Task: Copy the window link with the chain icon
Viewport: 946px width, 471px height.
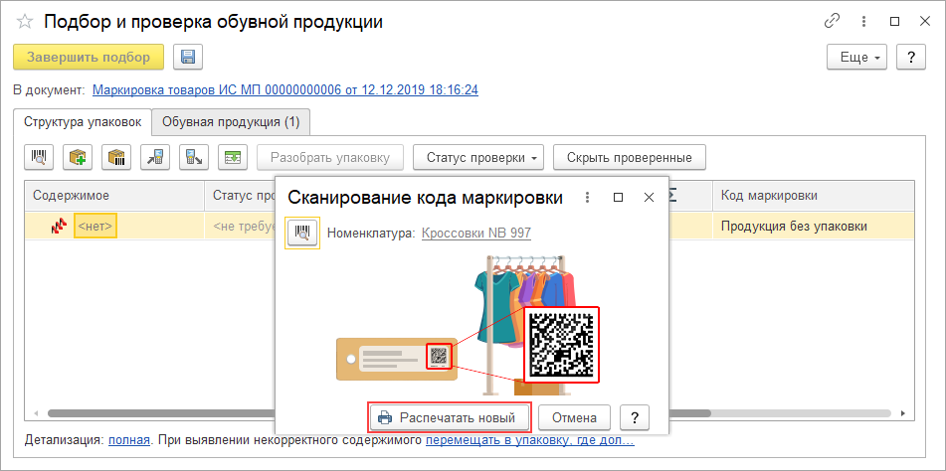Action: point(832,22)
